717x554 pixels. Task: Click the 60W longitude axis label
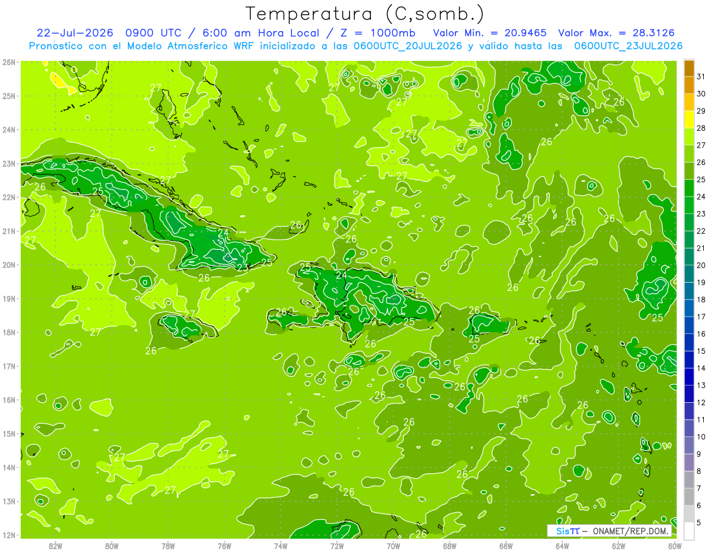click(x=675, y=546)
